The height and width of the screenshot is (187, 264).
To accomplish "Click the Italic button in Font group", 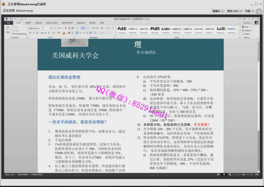I will (x=33, y=33).
